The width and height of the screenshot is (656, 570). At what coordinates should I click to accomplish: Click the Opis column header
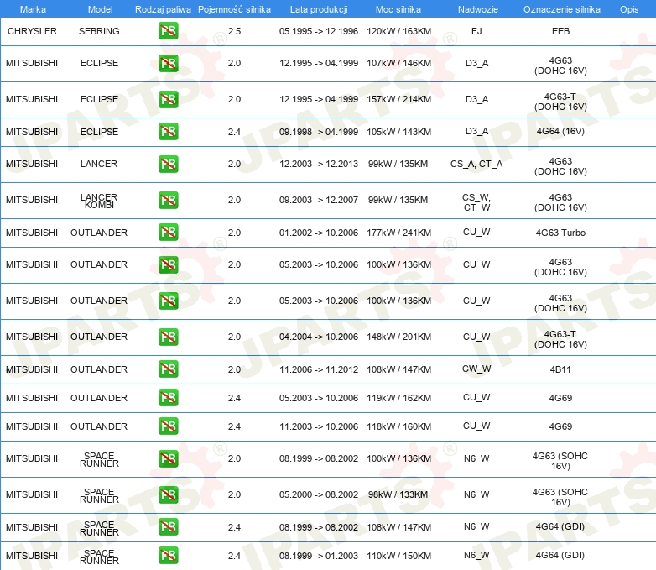click(x=629, y=9)
